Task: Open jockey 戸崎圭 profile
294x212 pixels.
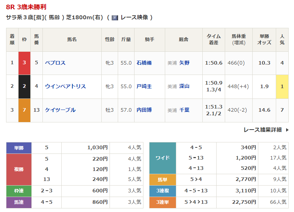Action: click(144, 86)
